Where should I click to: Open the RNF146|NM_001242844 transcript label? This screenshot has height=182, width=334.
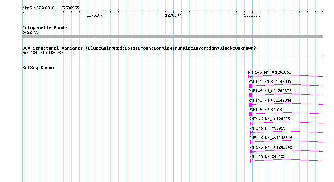pyautogui.click(x=270, y=100)
